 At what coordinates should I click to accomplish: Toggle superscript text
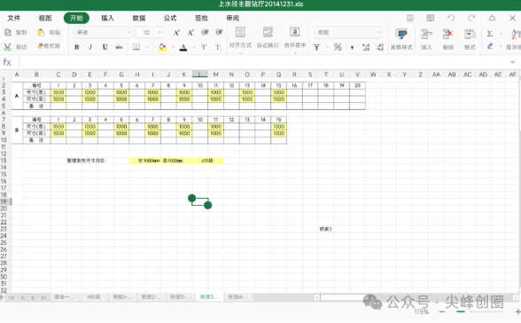pos(204,47)
